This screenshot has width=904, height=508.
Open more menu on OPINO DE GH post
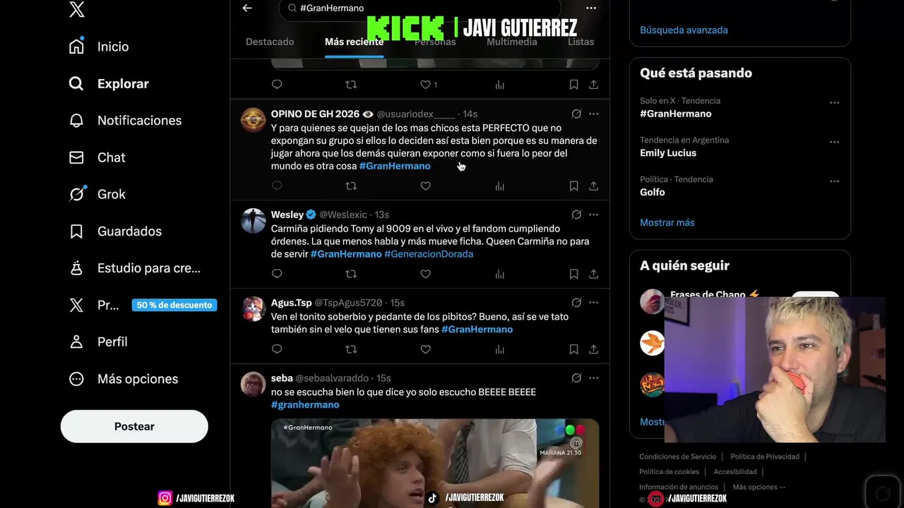(593, 114)
